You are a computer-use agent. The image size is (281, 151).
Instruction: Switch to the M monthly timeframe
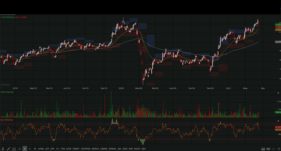tap(35, 149)
